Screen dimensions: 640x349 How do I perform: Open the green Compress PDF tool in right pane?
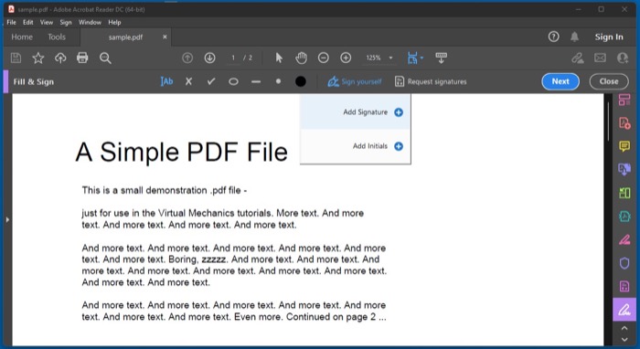[624, 193]
